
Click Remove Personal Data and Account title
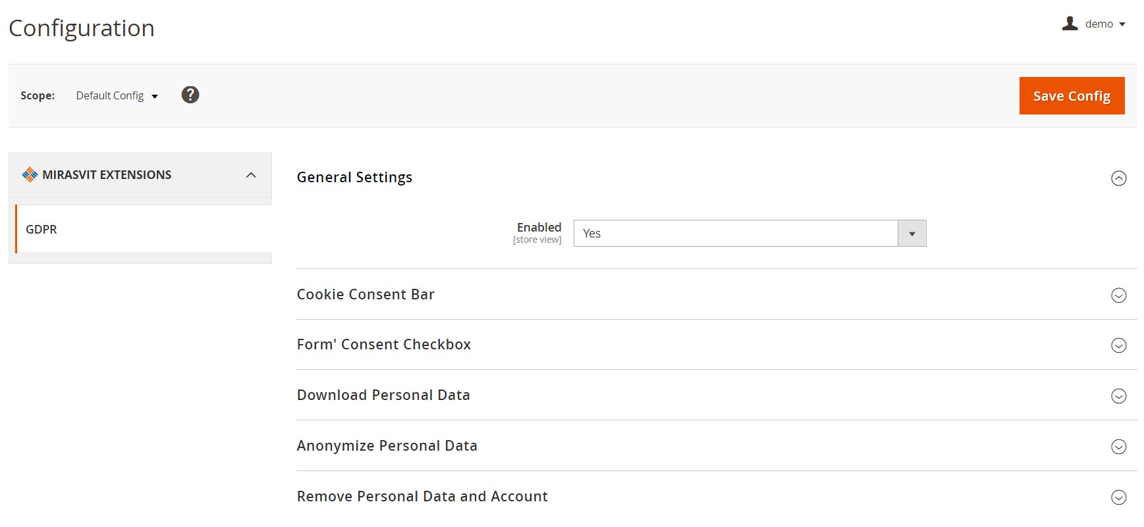(422, 496)
